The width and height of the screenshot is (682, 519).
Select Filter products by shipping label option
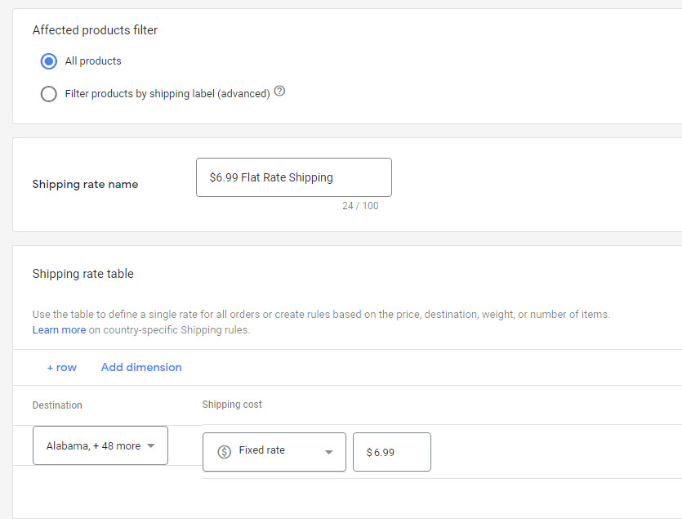48,94
